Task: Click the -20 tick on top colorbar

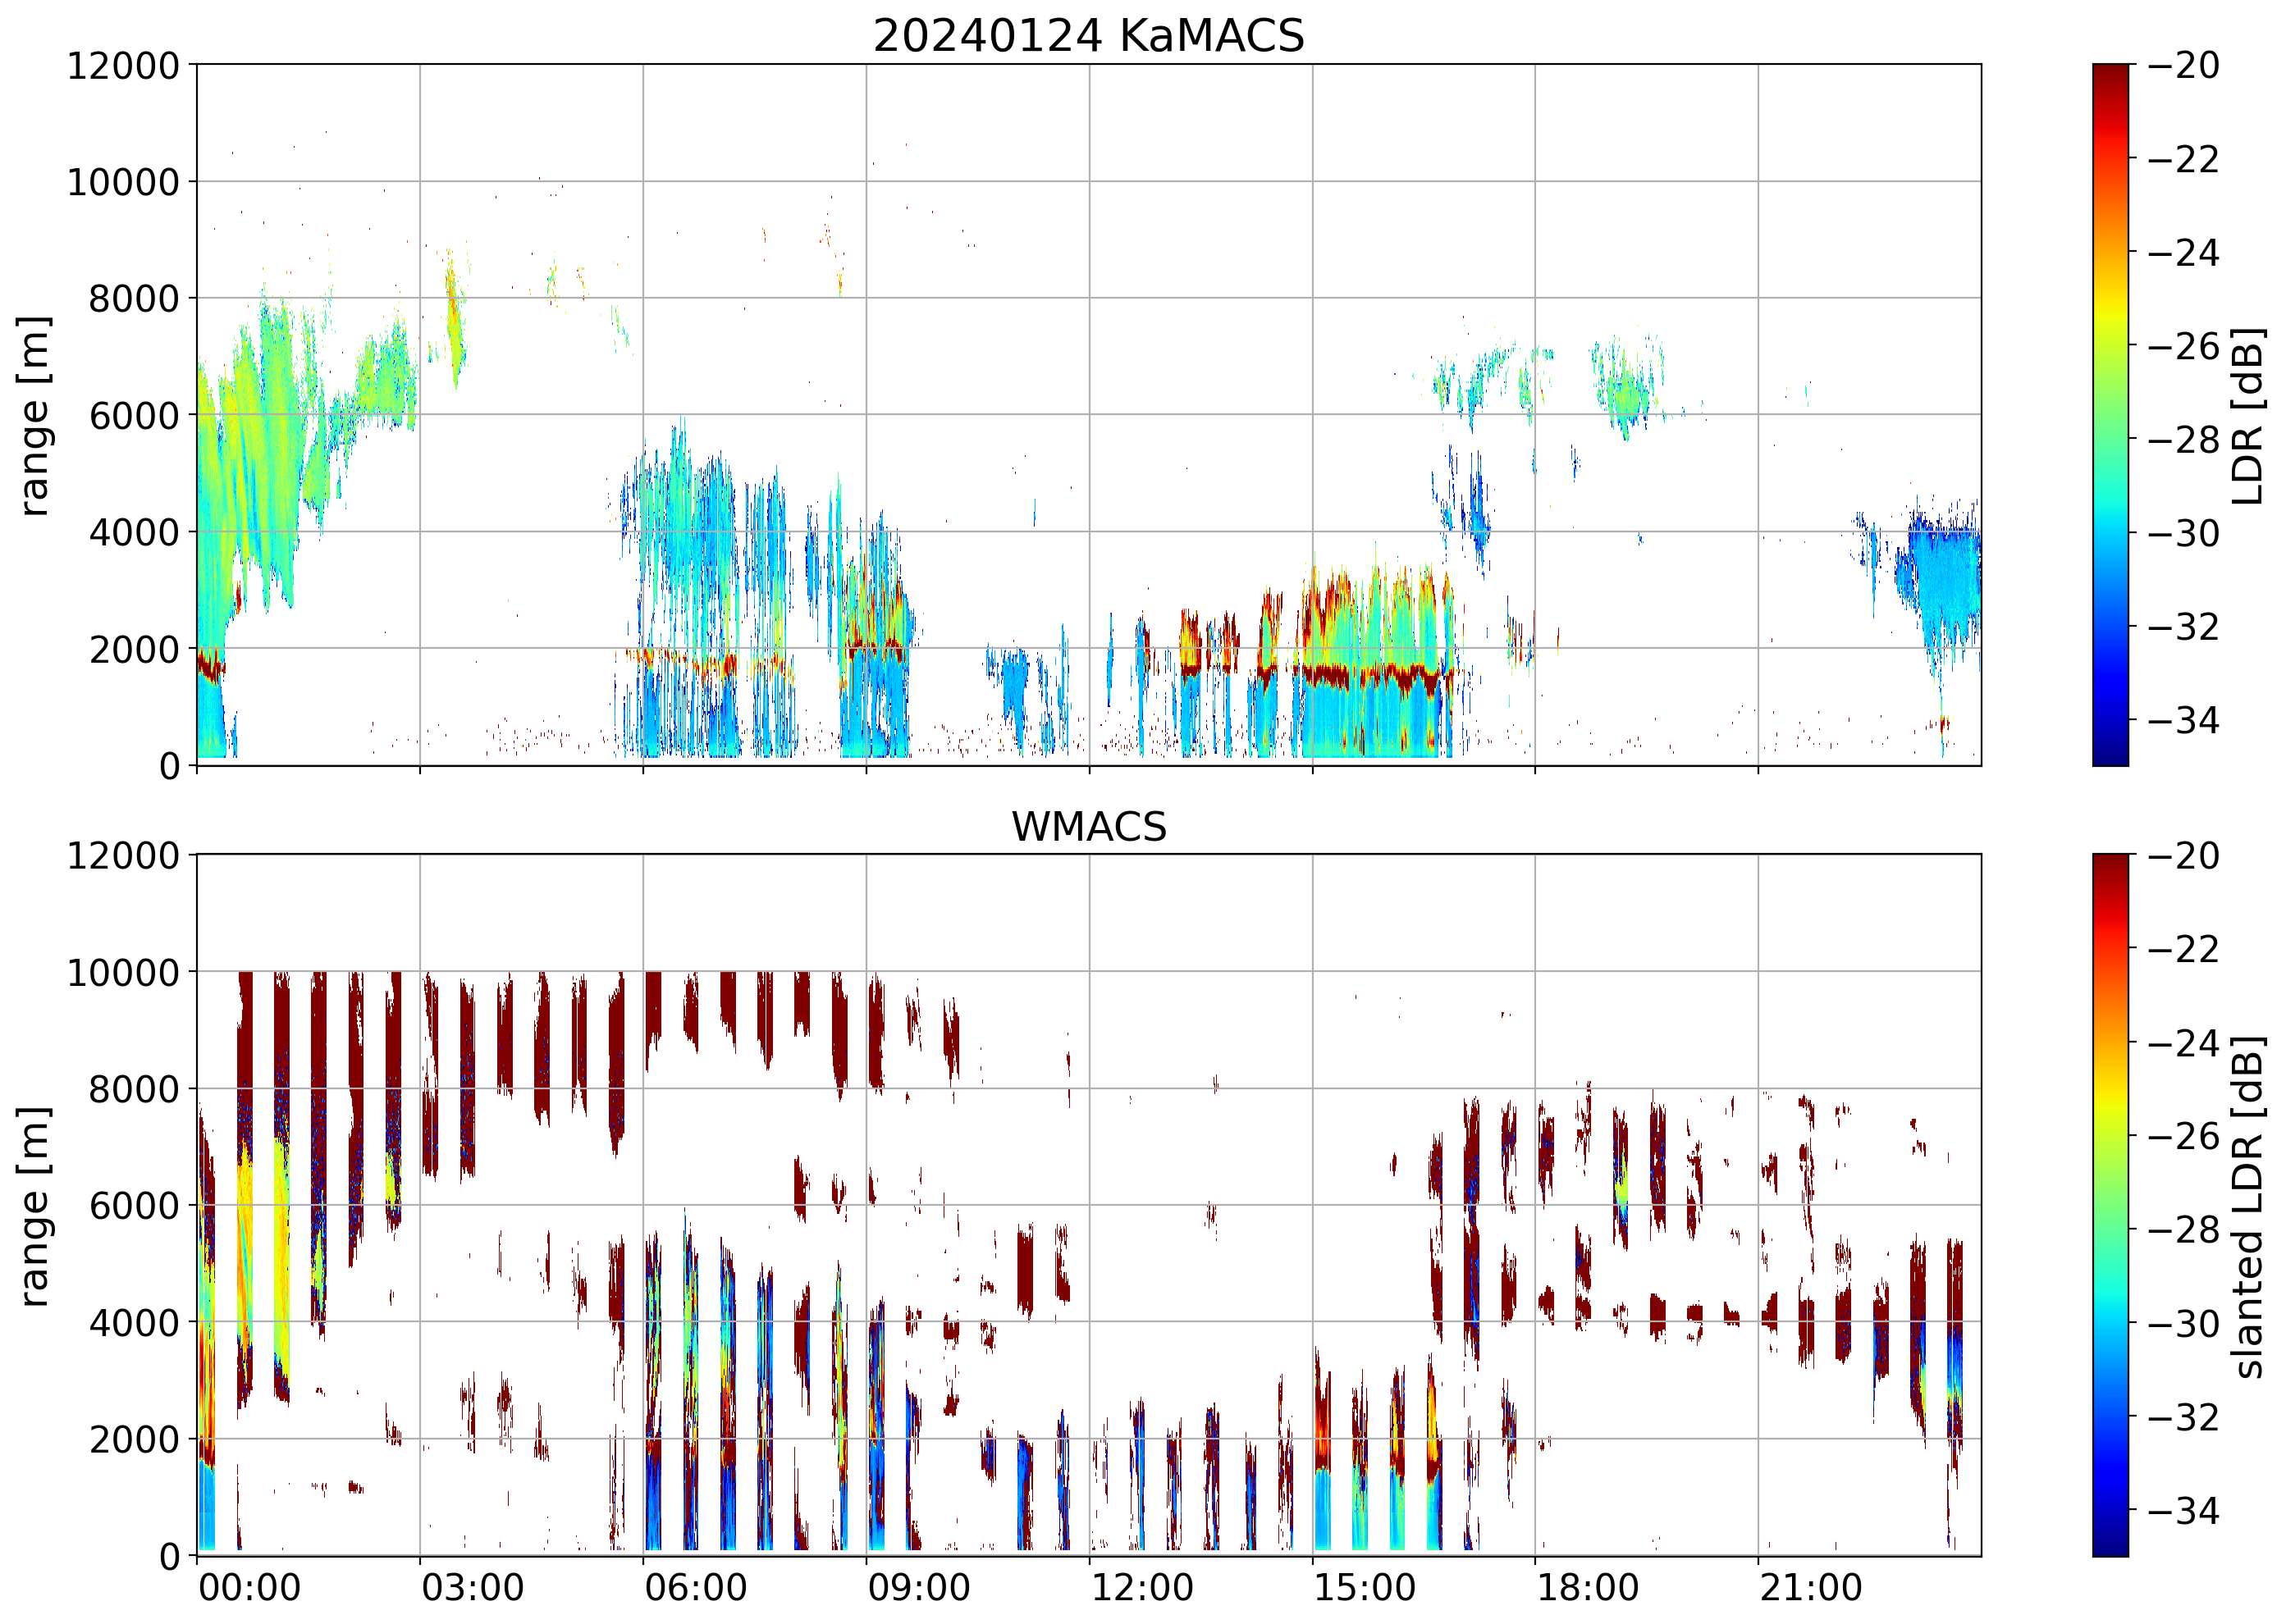Action: coord(2184,66)
